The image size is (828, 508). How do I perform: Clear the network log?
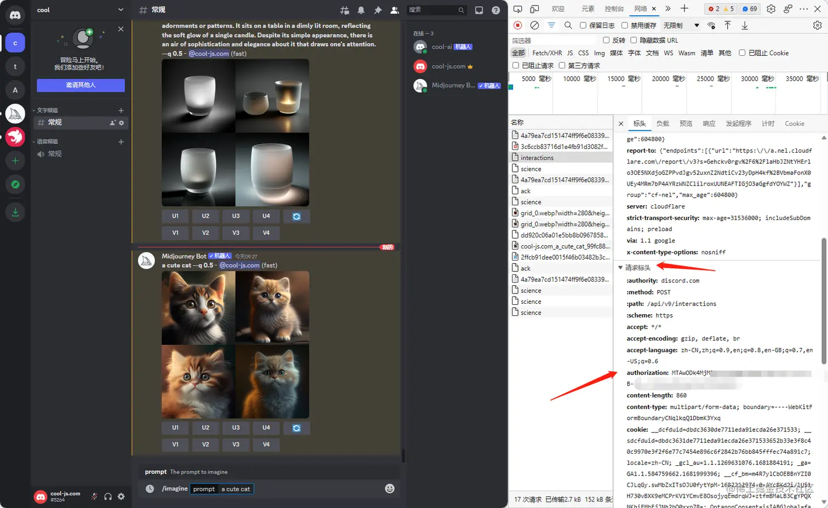pyautogui.click(x=534, y=25)
